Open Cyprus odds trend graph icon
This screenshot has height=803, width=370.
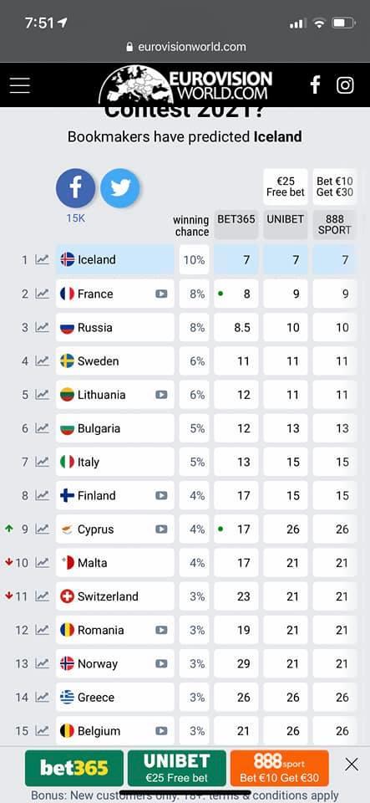point(43,529)
